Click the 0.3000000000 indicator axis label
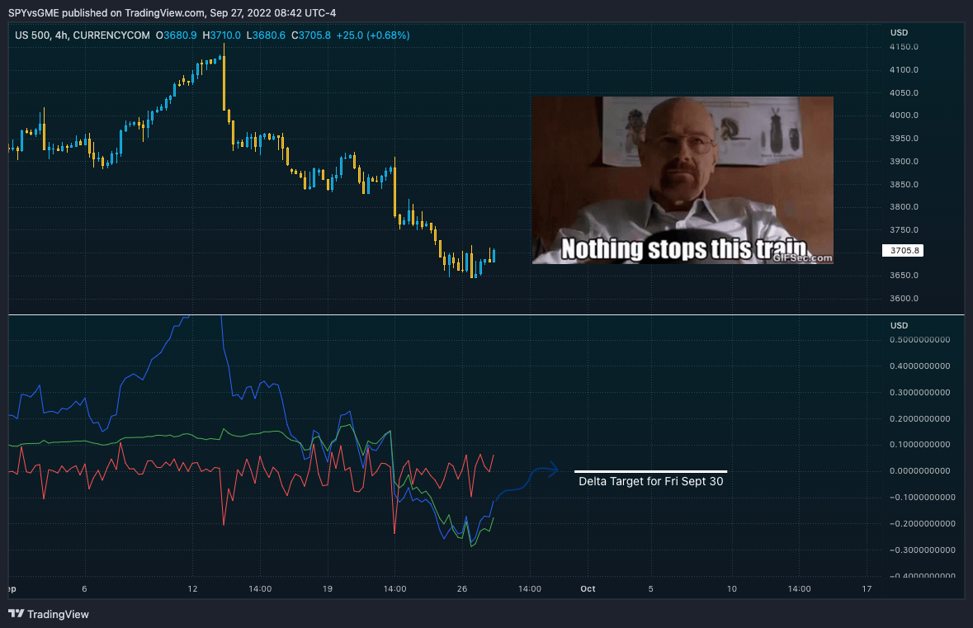The image size is (973, 628). (919, 392)
